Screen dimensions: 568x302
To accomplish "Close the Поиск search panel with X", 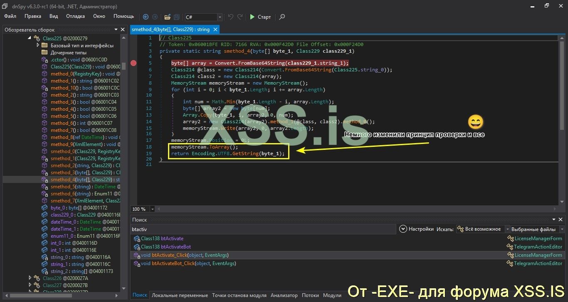I will [x=561, y=219].
